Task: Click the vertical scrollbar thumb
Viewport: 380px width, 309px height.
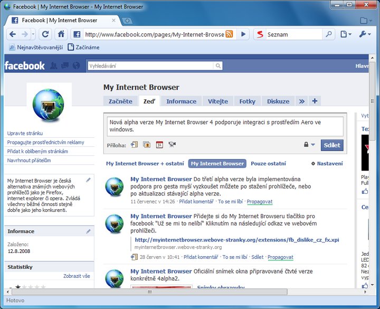Action: pos(372,101)
